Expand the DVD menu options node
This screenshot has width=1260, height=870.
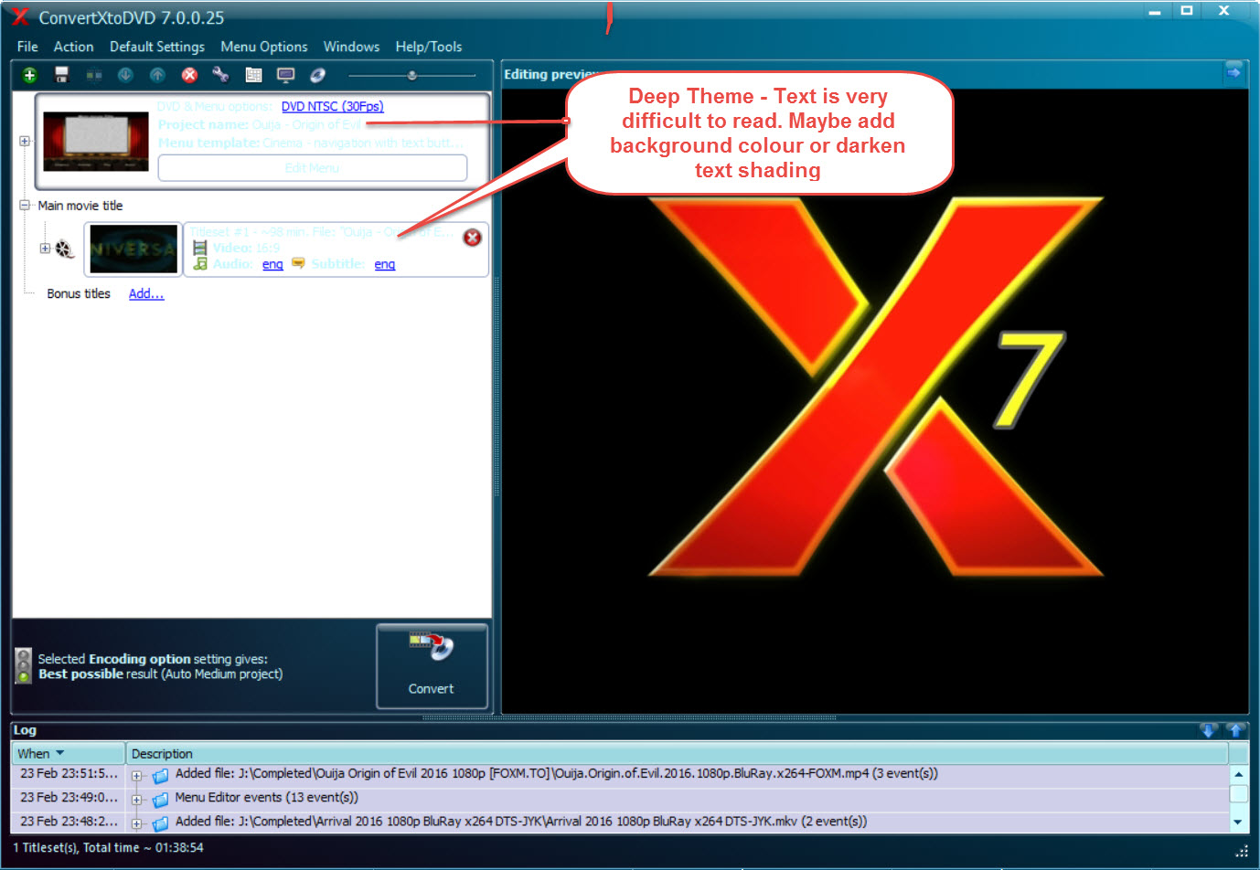tap(25, 141)
